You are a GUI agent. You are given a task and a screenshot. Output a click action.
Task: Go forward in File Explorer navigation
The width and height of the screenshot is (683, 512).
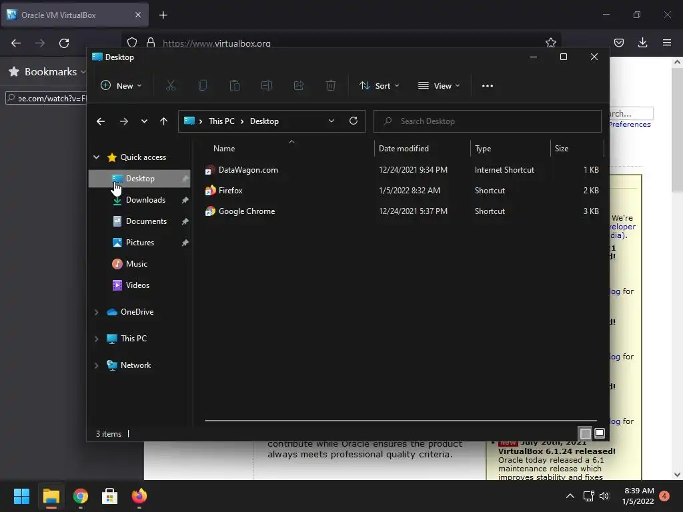coord(123,121)
